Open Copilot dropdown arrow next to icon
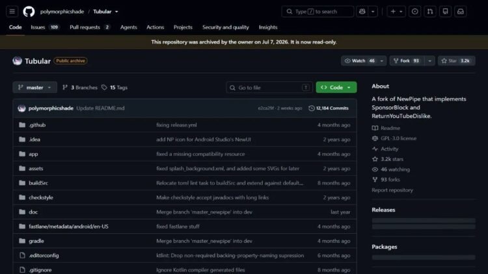Viewport: 488px width, 274px height. (373, 12)
